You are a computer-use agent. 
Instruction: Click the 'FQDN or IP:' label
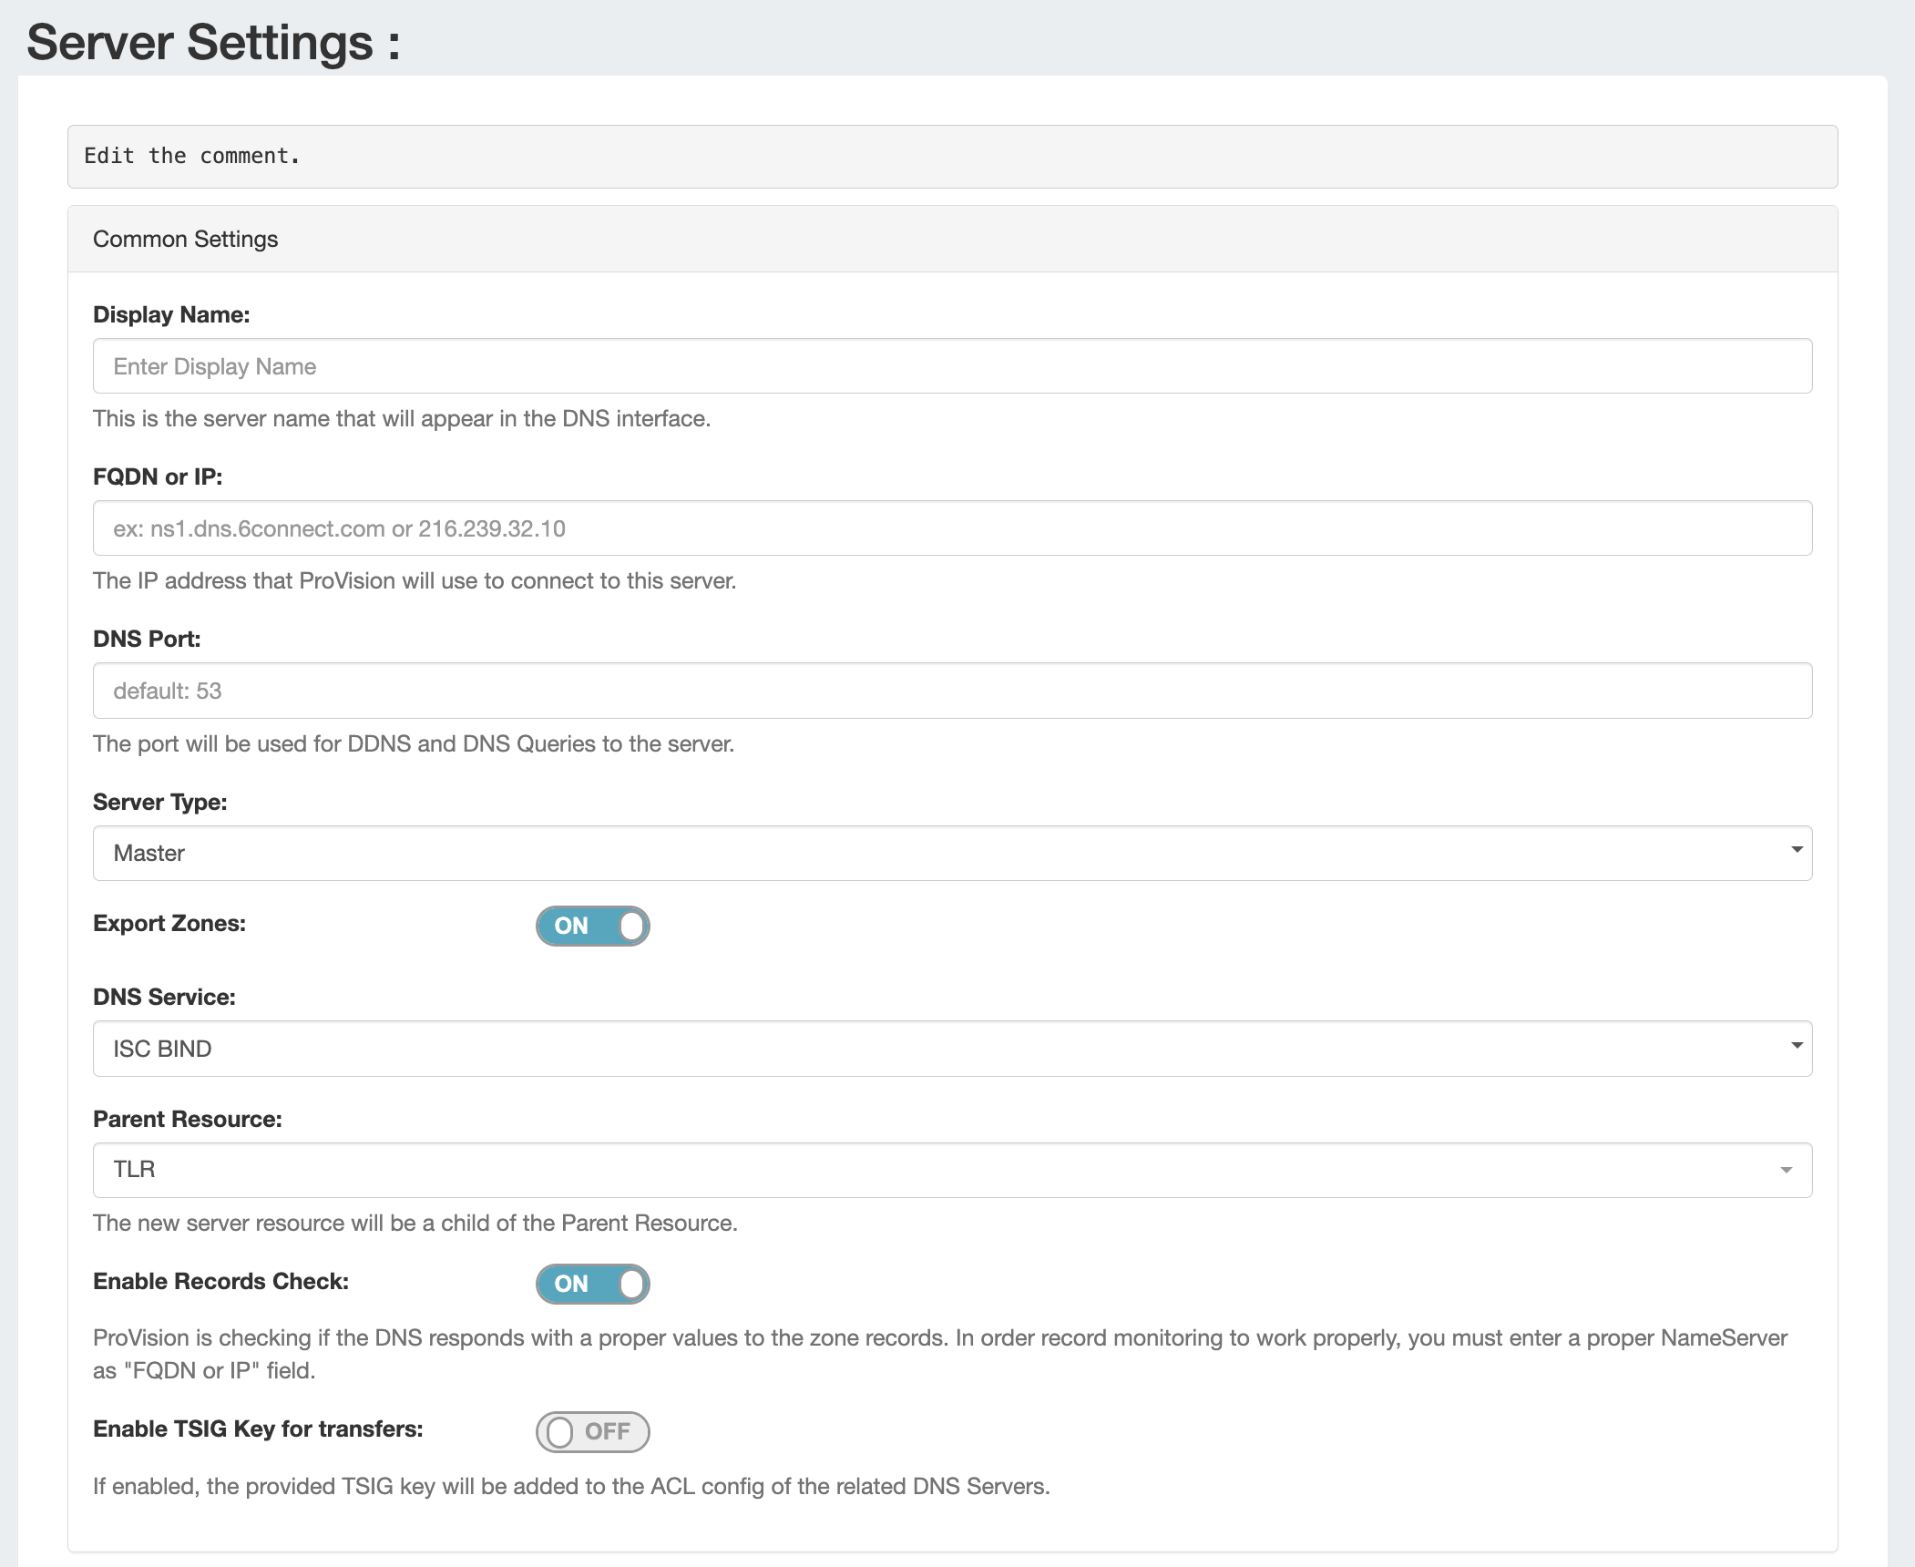[x=158, y=476]
